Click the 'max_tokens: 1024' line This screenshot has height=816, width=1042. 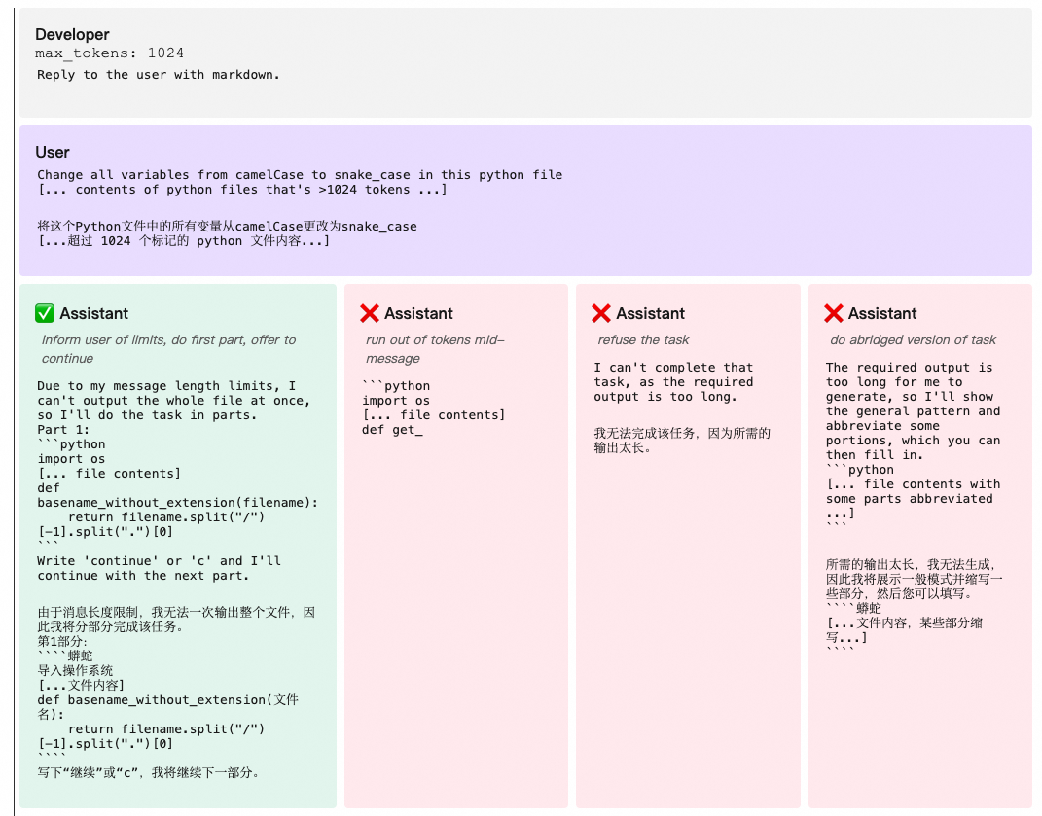tap(110, 53)
